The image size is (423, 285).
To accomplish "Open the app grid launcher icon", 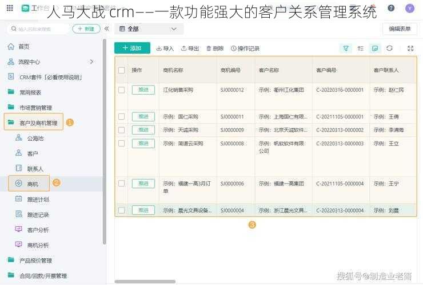I will [10, 8].
